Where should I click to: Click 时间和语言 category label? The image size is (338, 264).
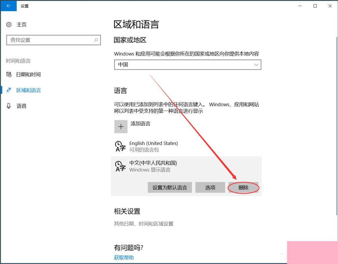(18, 61)
